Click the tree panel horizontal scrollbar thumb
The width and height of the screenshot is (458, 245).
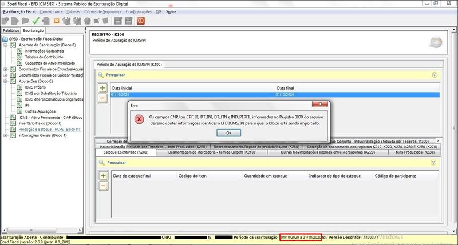click(x=31, y=230)
